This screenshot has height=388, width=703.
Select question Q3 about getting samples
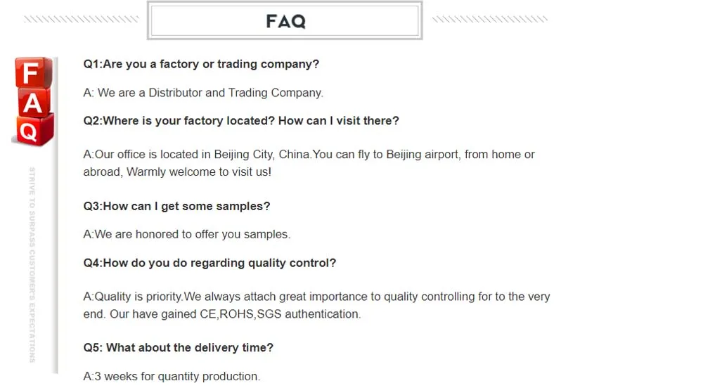tap(176, 206)
